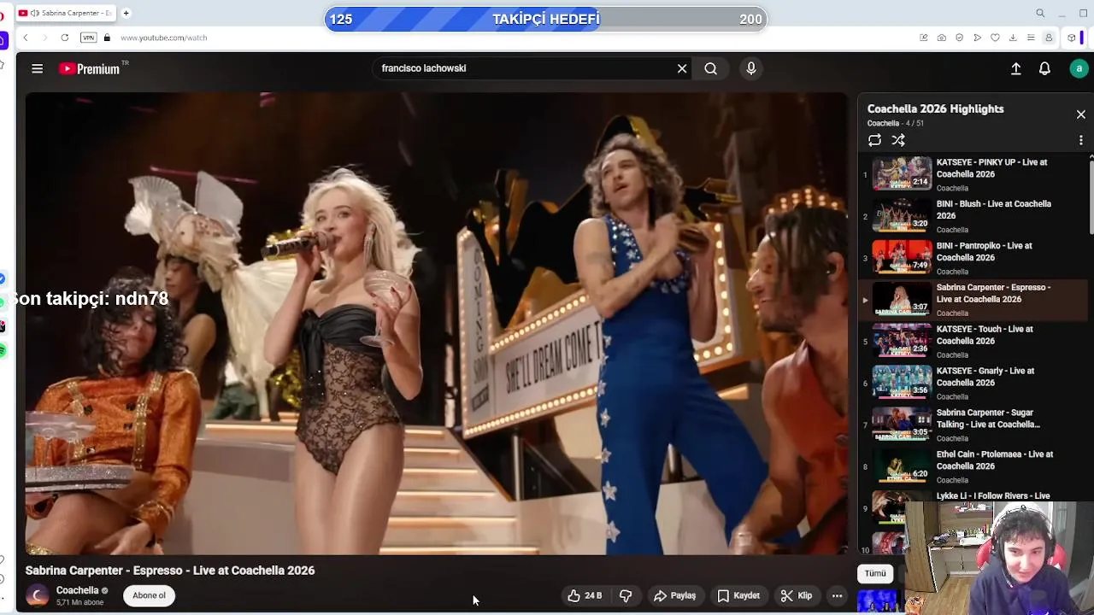Image resolution: width=1094 pixels, height=615 pixels.
Task: Dislike the video with thumbs down
Action: 626,595
